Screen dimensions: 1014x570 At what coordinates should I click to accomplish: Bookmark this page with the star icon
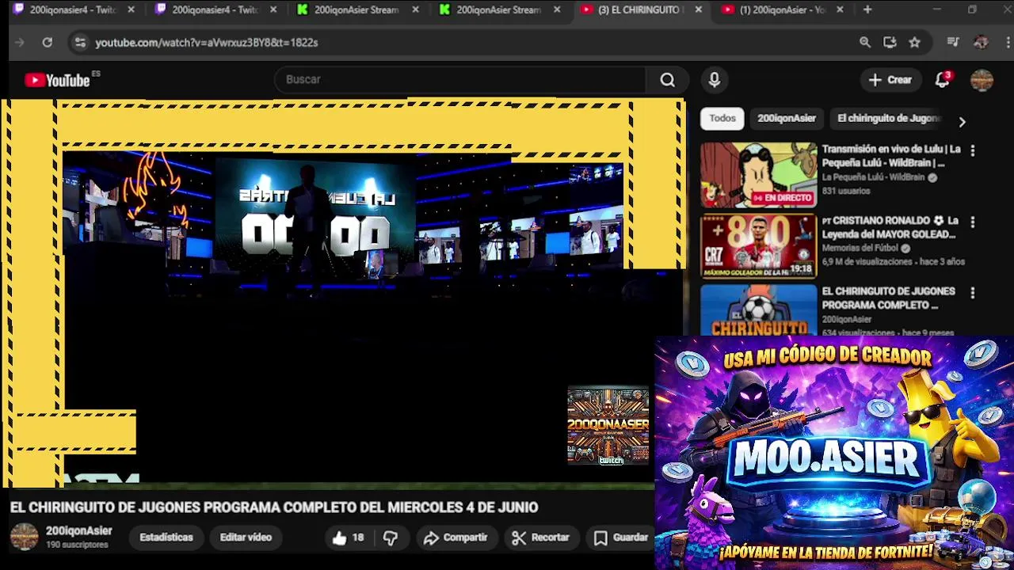pyautogui.click(x=915, y=42)
